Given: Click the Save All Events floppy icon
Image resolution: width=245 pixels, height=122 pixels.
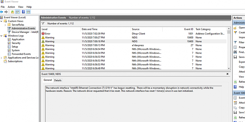Looking at the screenshot, I should coord(235,57).
